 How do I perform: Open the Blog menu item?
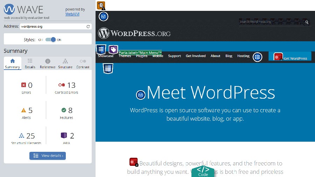(x=229, y=56)
